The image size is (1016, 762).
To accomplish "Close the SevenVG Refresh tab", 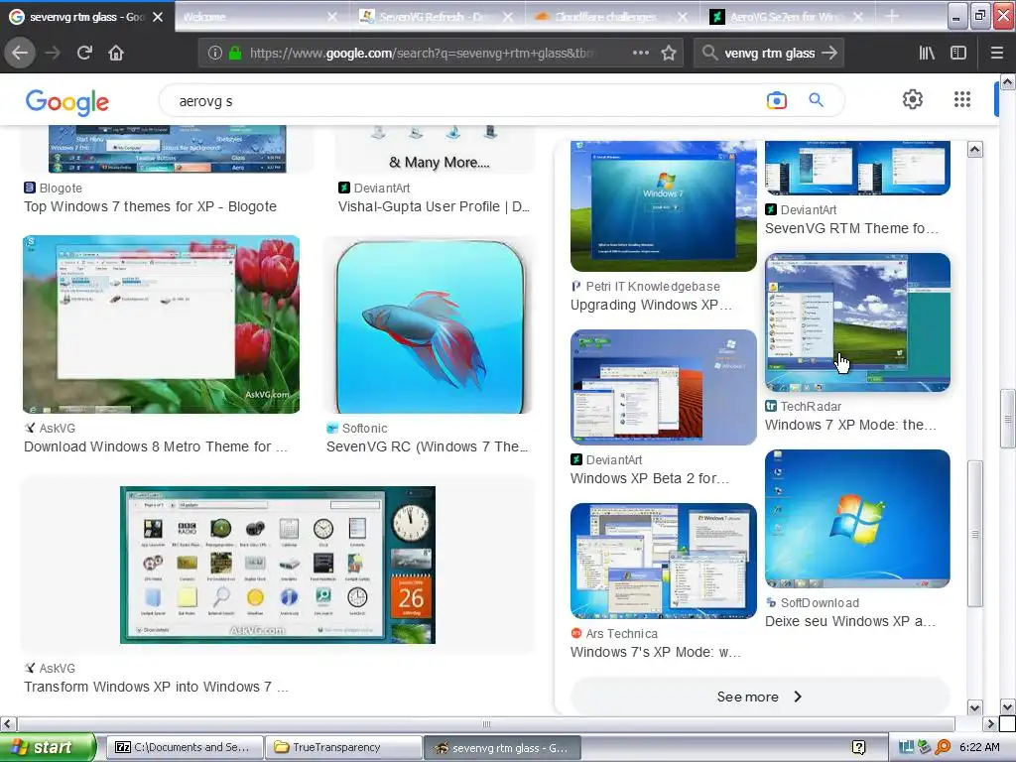I will [508, 17].
